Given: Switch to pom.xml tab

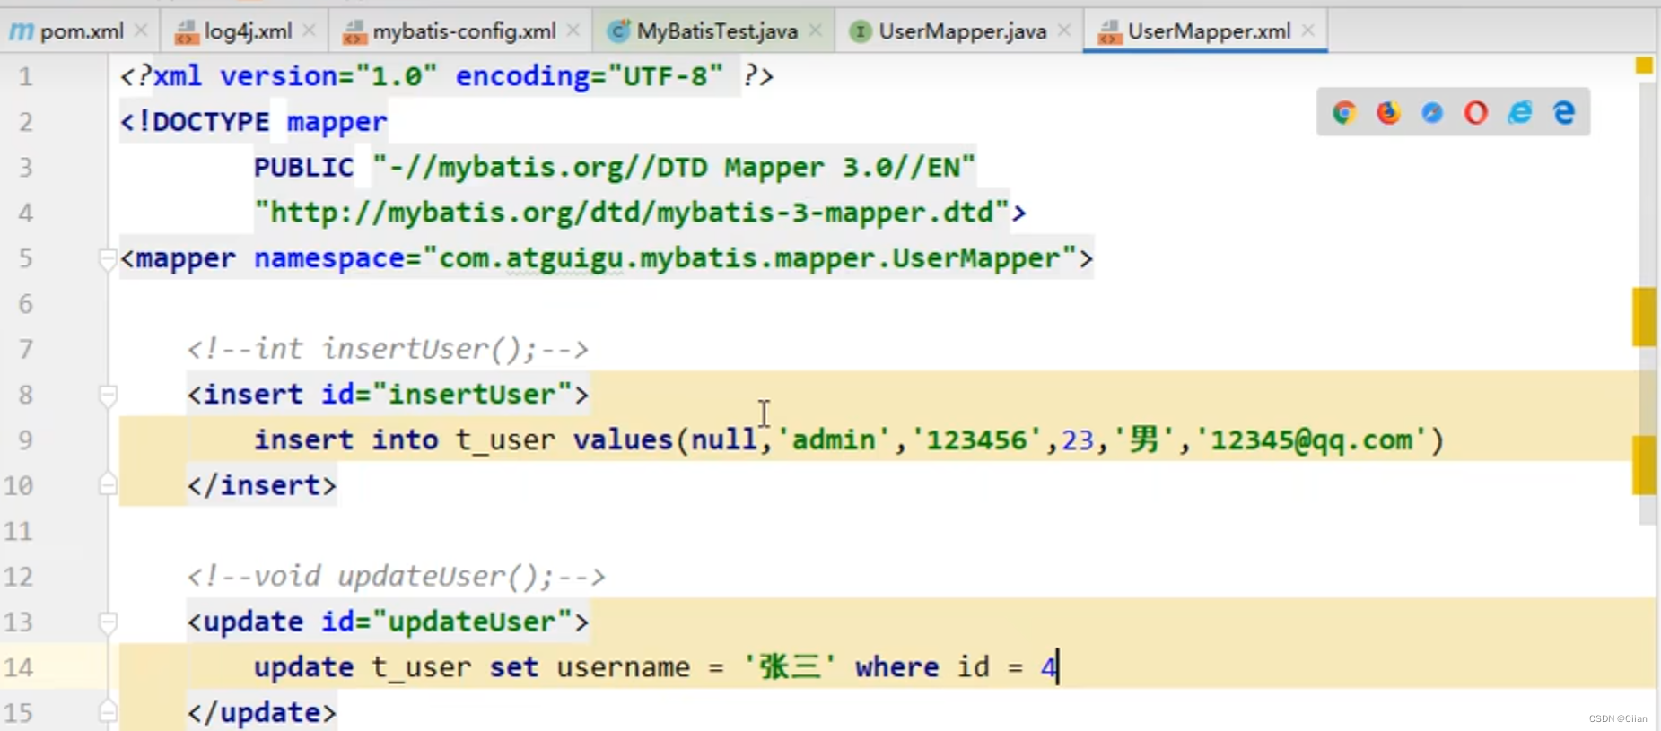Looking at the screenshot, I should click(x=81, y=31).
